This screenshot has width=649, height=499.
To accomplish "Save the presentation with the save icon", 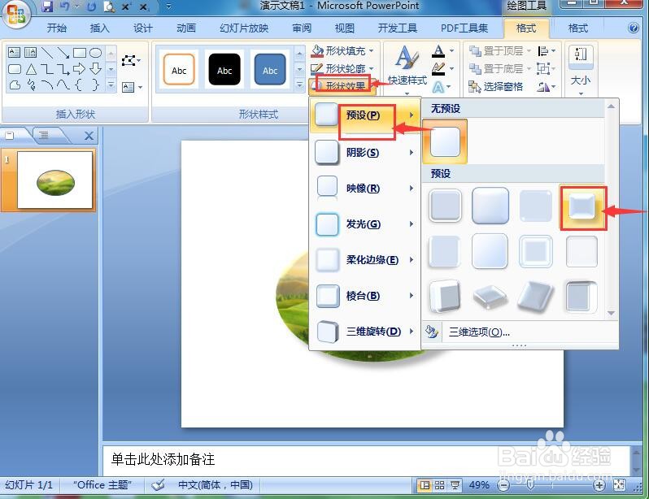I will pos(48,7).
